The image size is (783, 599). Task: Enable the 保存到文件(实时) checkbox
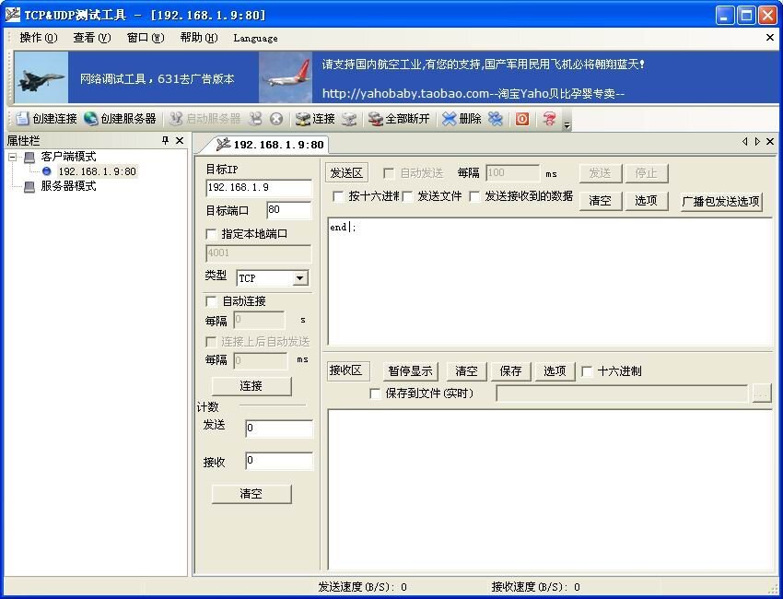pyautogui.click(x=375, y=393)
